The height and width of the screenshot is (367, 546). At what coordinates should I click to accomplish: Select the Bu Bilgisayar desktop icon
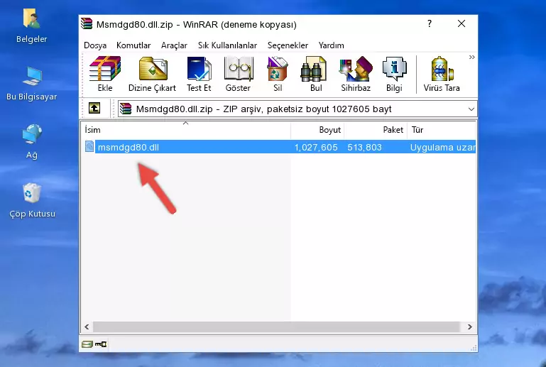pos(32,84)
